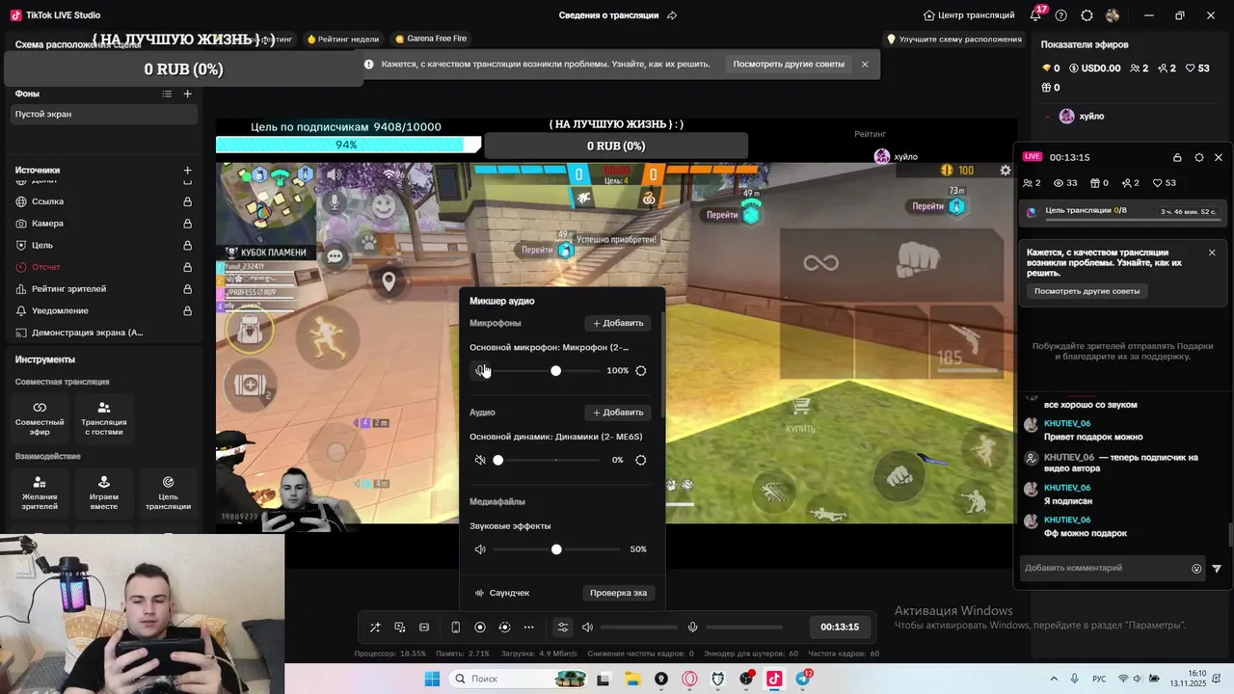1234x694 pixels.
Task: Click the Совместный эфир tool
Action: (40, 416)
